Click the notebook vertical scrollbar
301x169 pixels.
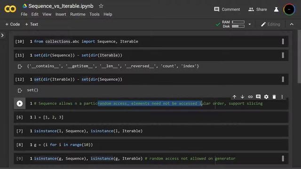pos(299,56)
